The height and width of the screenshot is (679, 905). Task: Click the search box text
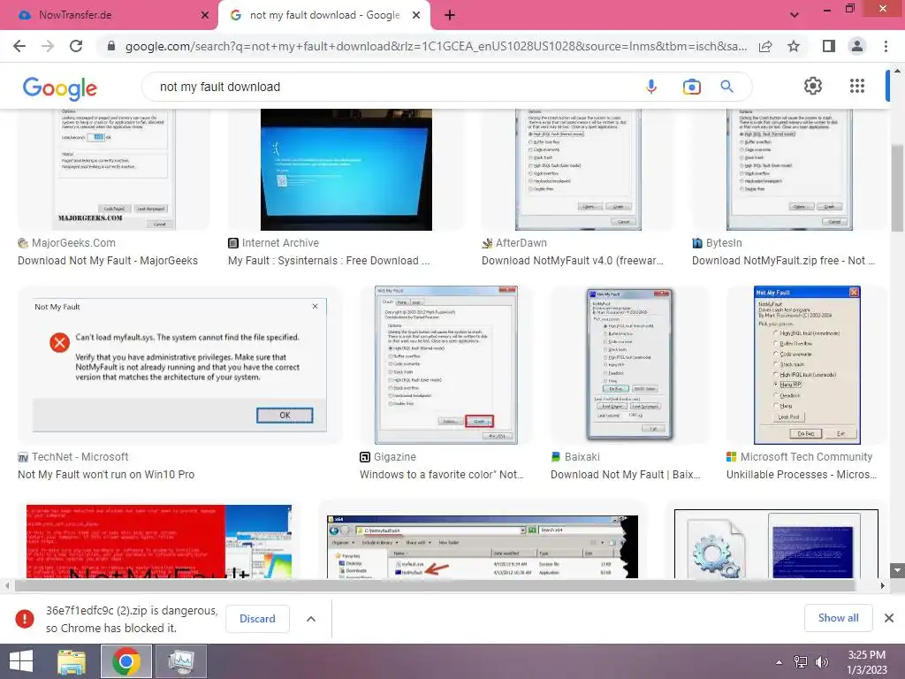[x=220, y=87]
